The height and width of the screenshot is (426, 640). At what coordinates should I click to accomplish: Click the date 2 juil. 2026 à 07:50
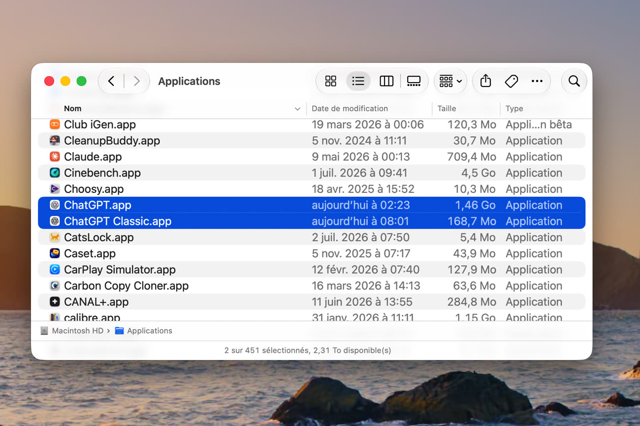[361, 238]
